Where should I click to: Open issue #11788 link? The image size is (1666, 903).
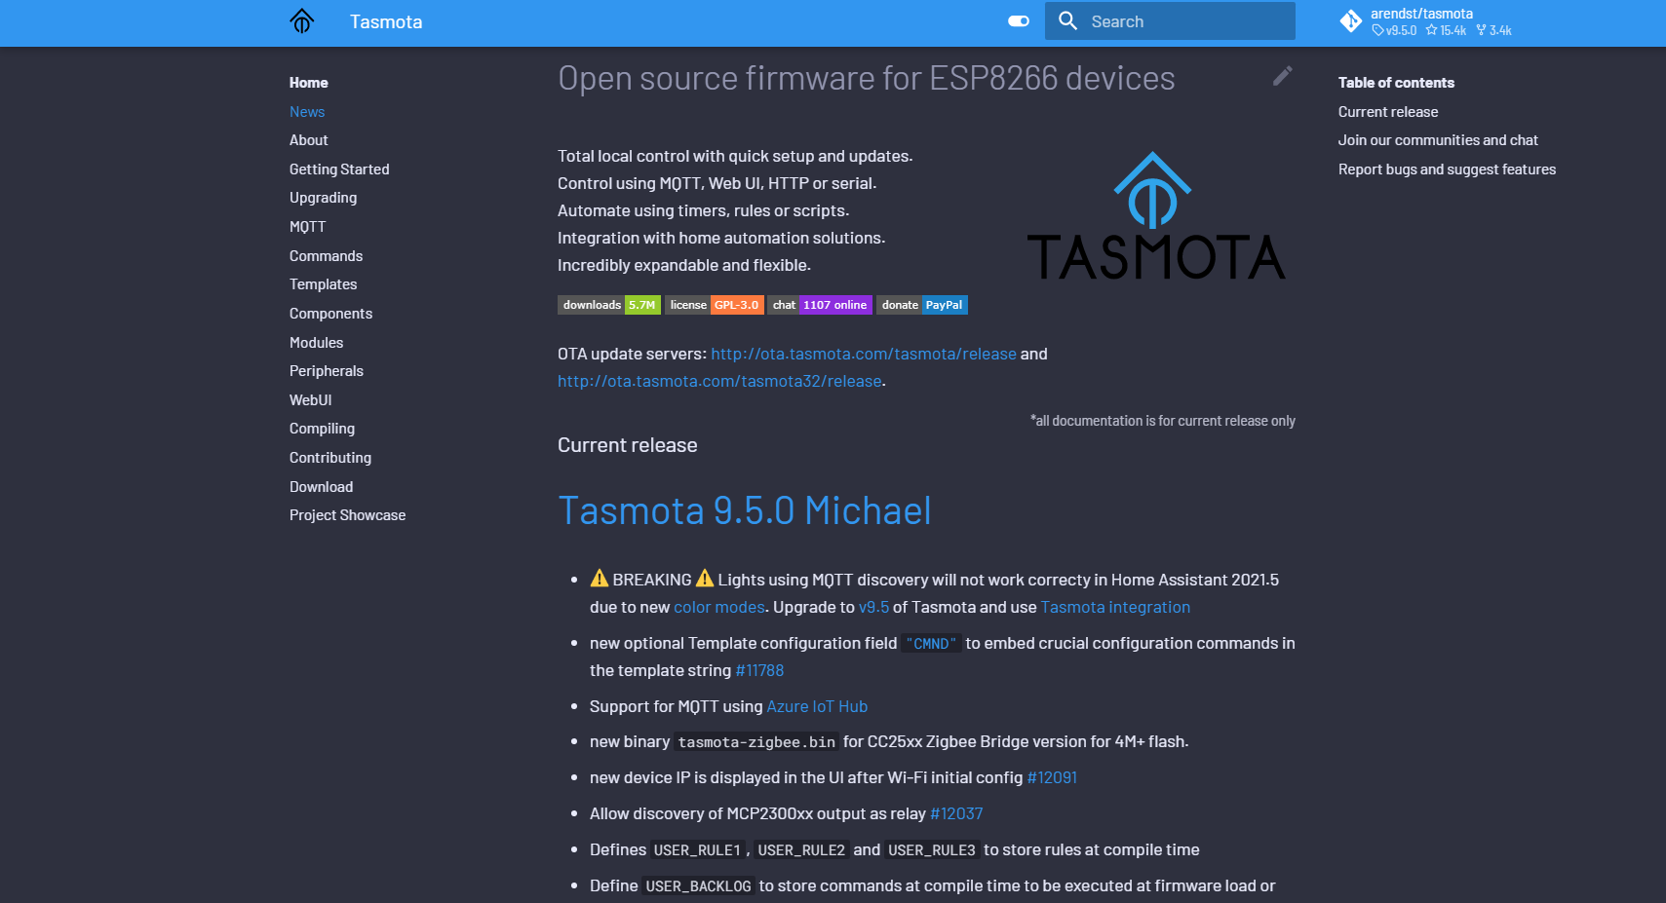point(759,670)
